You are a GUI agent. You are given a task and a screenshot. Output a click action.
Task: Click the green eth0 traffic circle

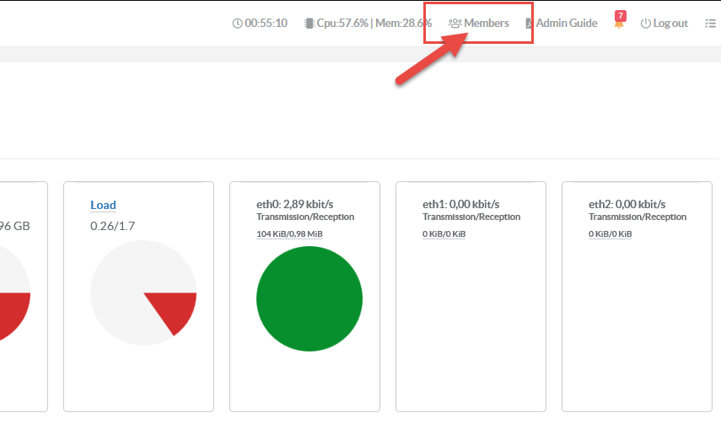309,299
